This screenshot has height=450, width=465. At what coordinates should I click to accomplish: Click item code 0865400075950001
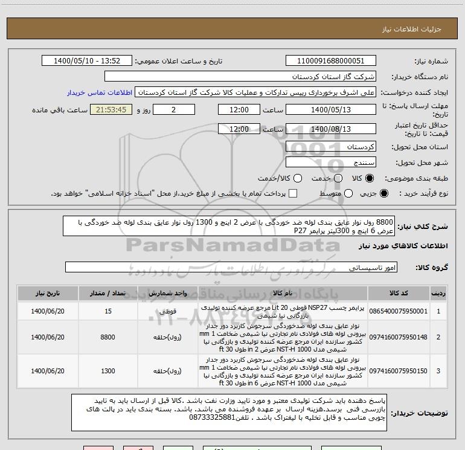pos(399,311)
